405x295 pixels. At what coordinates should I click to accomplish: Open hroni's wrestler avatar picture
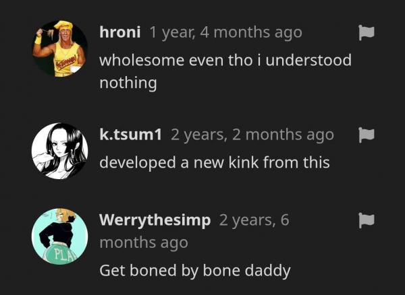(59, 48)
